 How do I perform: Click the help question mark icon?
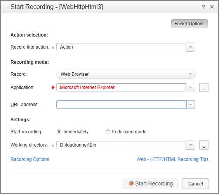203,7
